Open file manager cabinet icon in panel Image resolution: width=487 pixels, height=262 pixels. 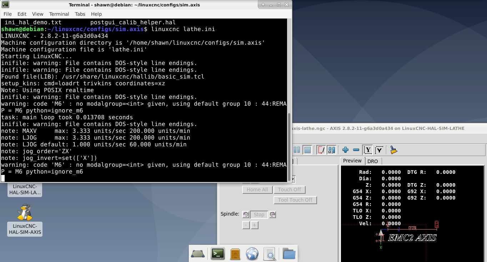[235, 254]
